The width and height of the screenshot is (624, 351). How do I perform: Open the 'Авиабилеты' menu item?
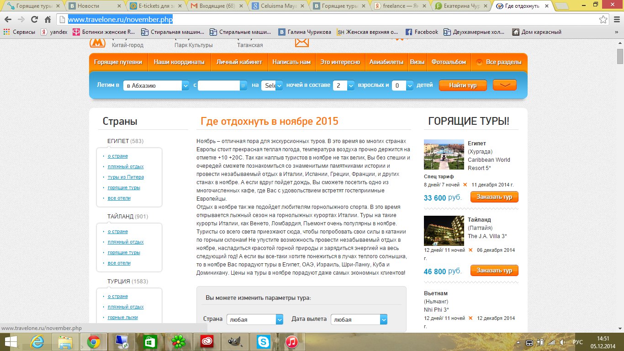pos(386,62)
